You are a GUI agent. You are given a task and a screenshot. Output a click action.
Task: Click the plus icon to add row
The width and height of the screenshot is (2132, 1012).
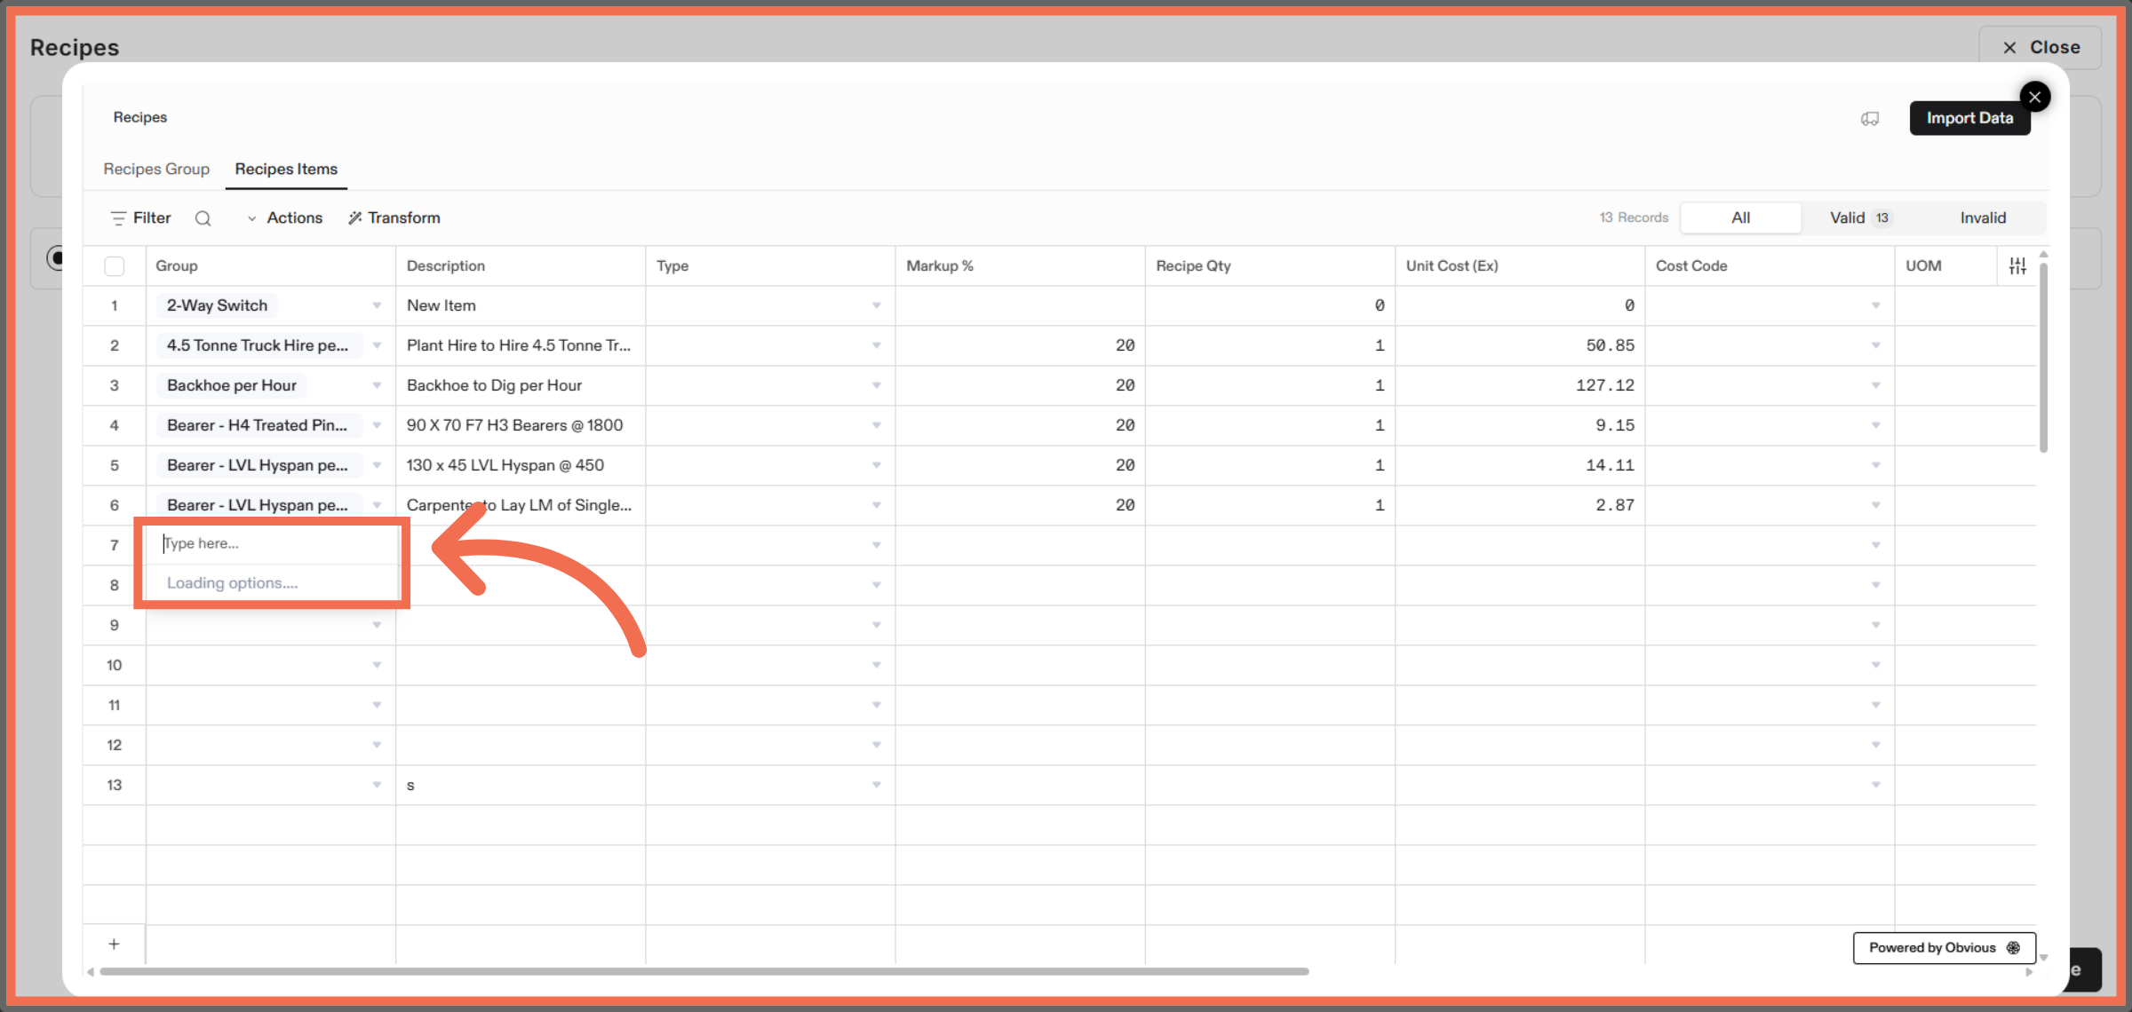point(114,944)
